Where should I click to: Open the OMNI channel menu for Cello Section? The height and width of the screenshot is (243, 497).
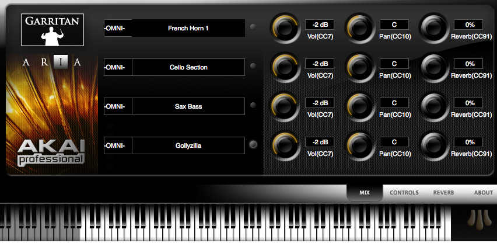pos(118,67)
